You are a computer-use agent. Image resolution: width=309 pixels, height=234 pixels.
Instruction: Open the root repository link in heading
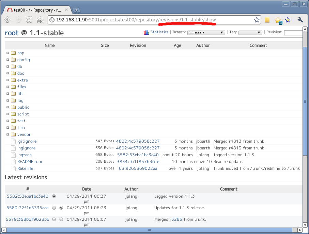tap(12, 33)
